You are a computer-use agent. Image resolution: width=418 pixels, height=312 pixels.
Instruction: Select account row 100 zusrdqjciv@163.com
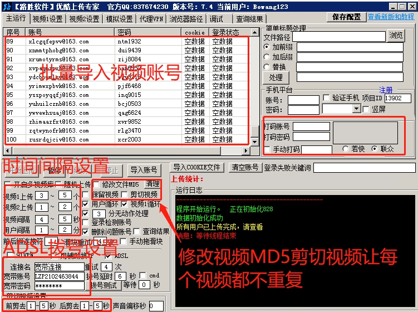(x=127, y=139)
